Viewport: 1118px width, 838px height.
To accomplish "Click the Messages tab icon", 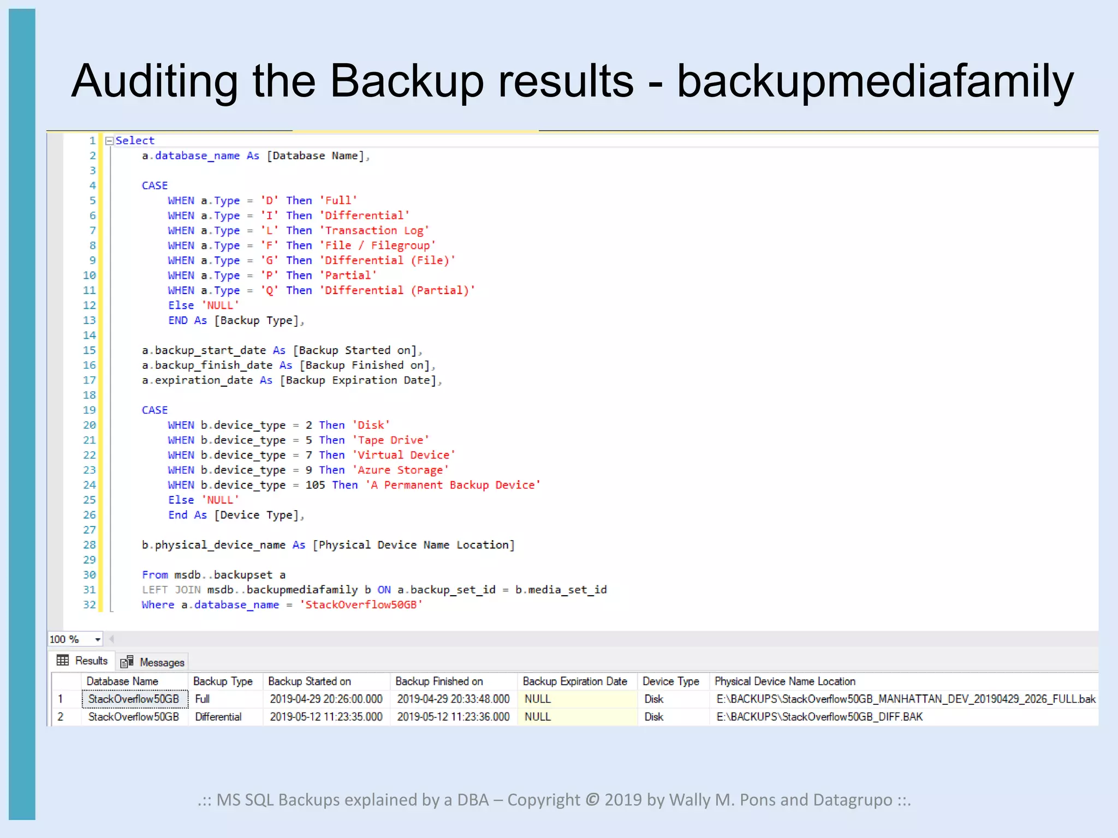I will click(127, 662).
